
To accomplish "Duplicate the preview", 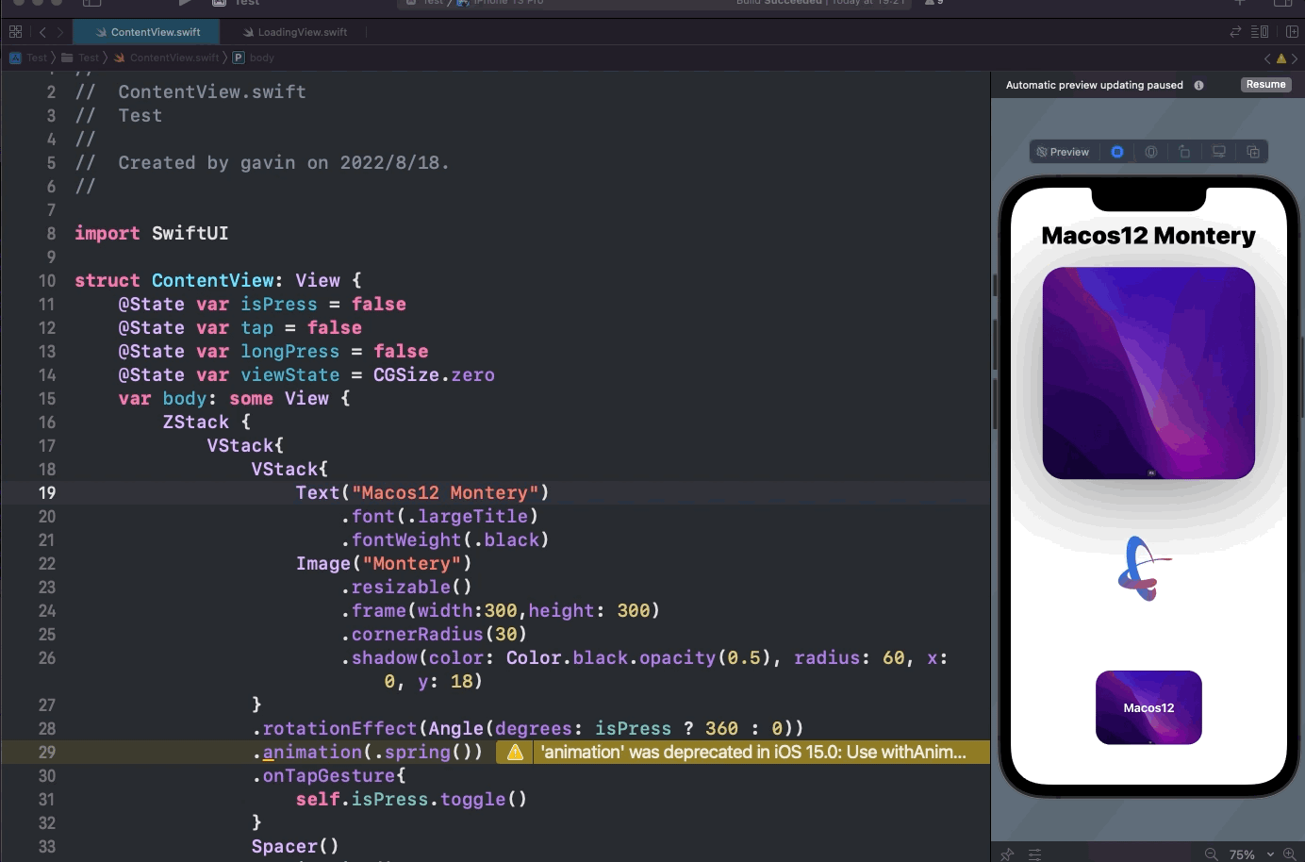I will tap(1253, 152).
